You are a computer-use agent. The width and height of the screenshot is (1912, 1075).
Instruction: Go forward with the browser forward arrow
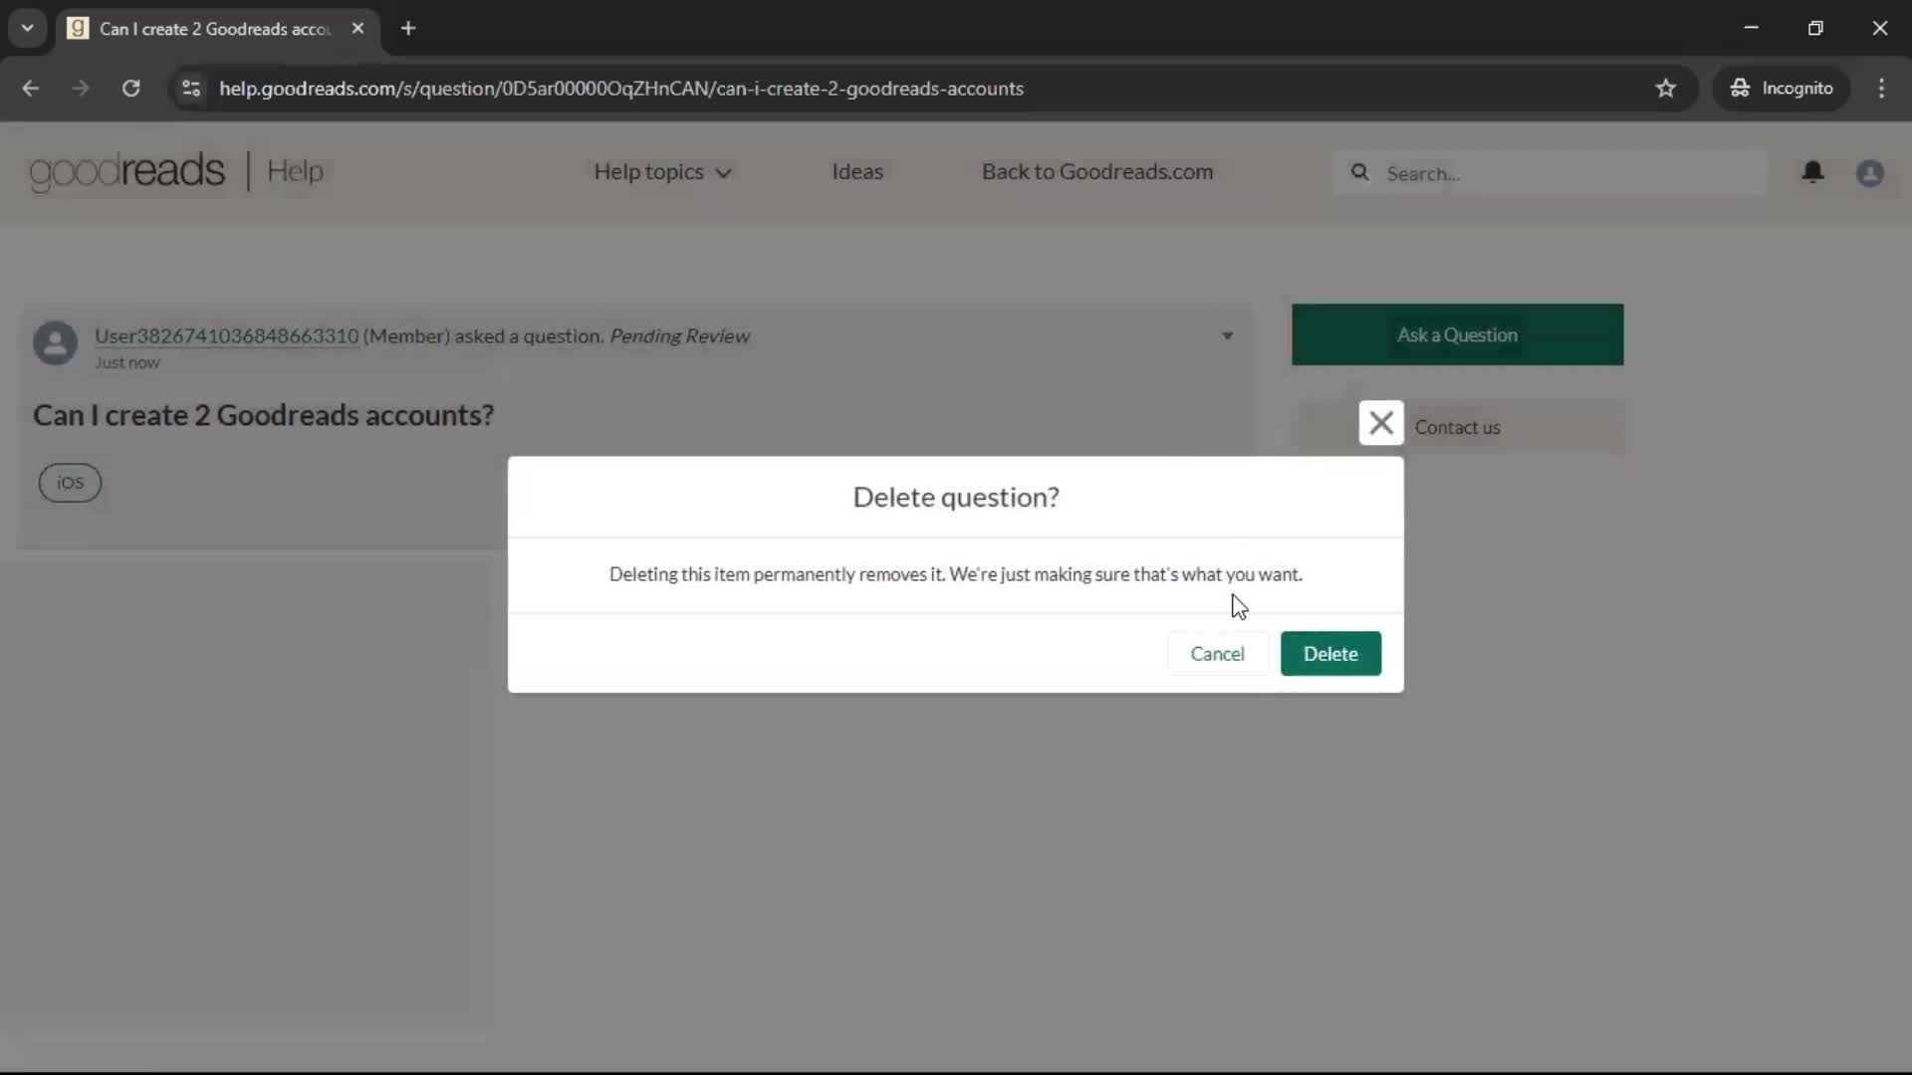(x=81, y=89)
